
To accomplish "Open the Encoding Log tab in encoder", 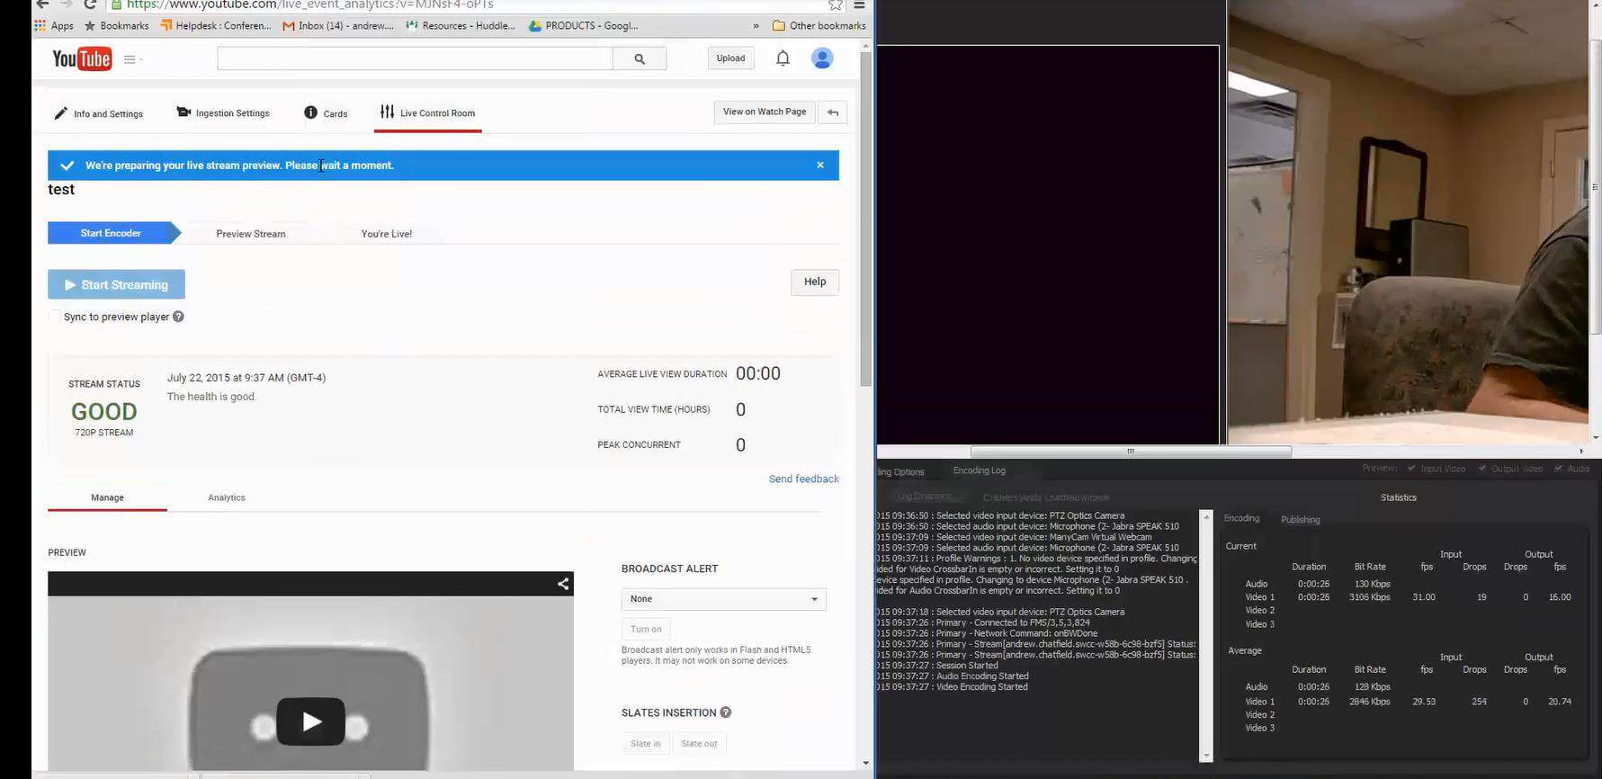I will tap(980, 470).
